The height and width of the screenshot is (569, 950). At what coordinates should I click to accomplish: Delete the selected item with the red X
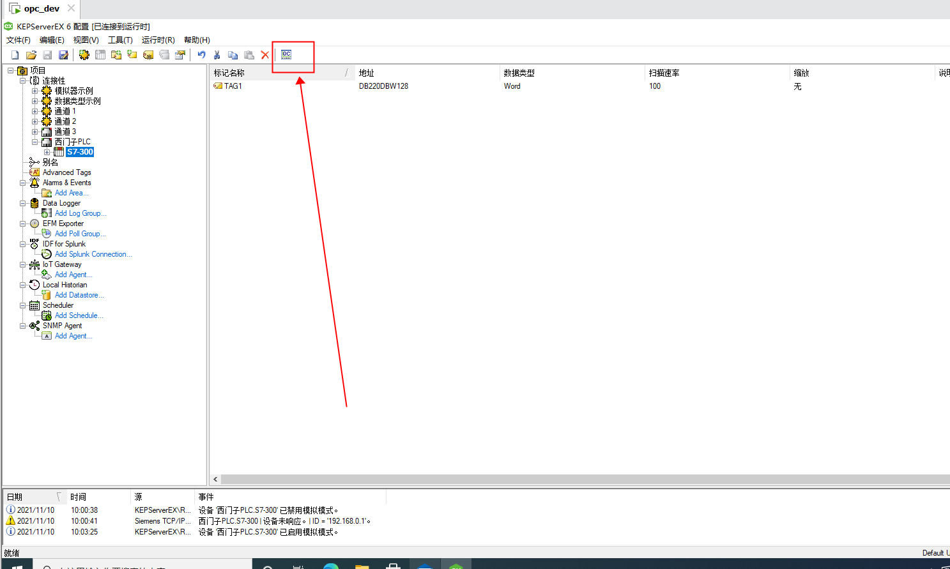coord(264,54)
